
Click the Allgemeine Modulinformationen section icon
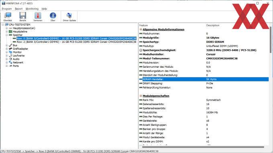(x=141, y=30)
